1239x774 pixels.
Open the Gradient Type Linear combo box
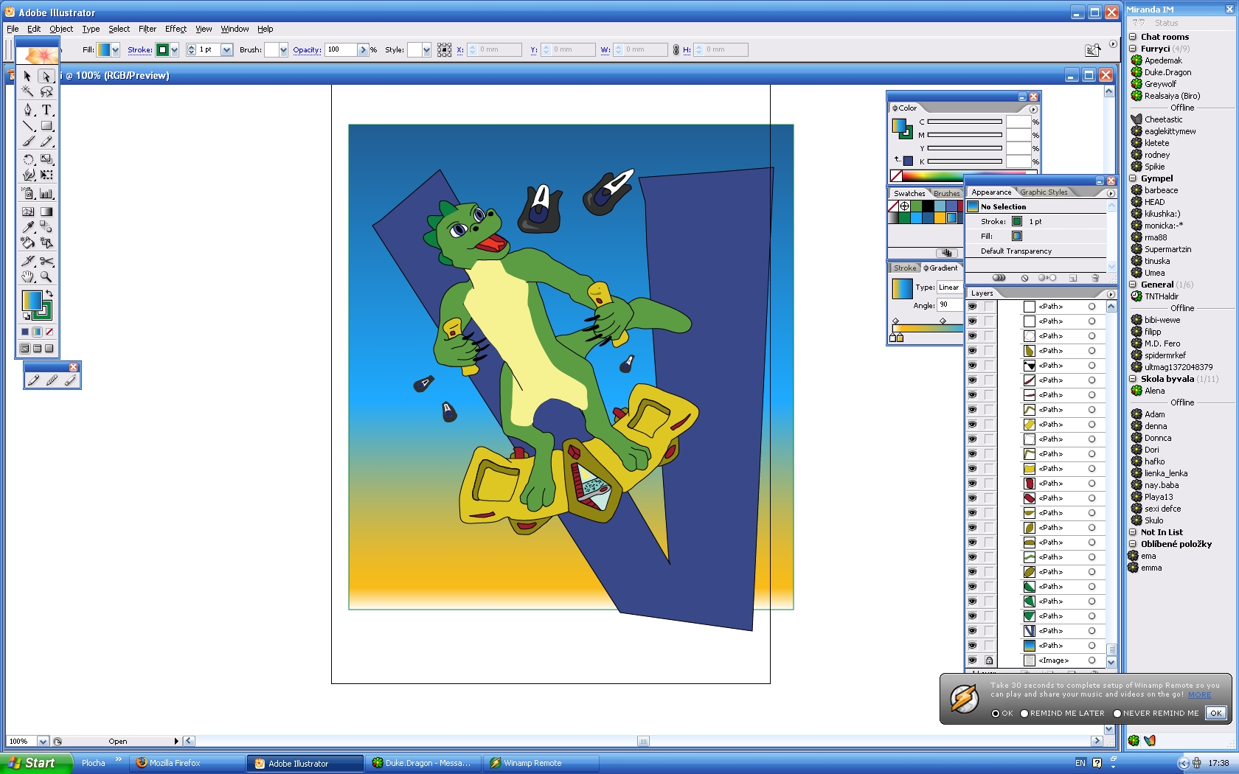[x=949, y=287]
